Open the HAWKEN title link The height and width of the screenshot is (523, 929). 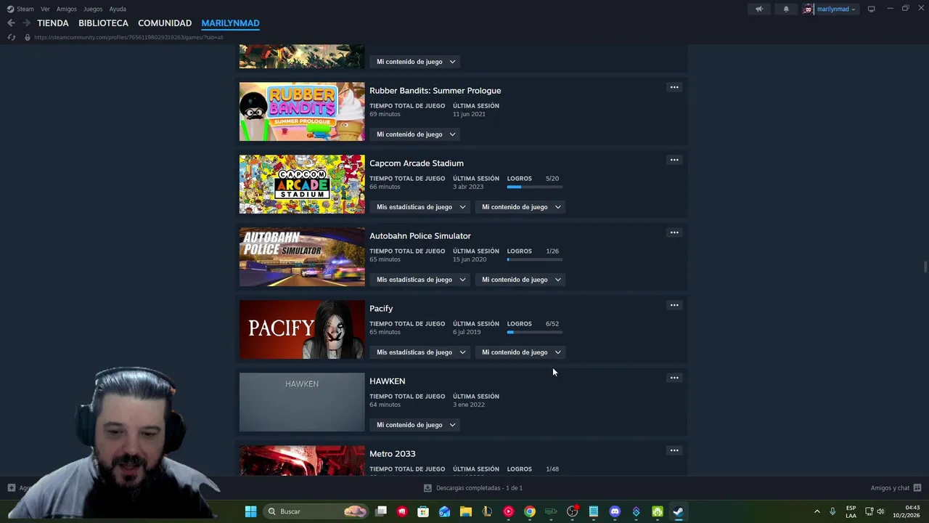387,381
